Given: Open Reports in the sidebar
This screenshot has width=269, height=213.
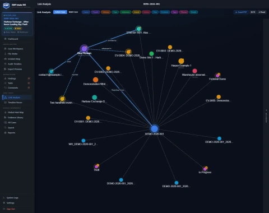Looking at the screenshot, I should coord(11,133).
